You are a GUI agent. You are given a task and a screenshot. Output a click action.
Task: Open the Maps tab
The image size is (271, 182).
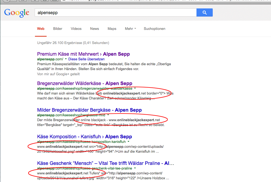112,29
